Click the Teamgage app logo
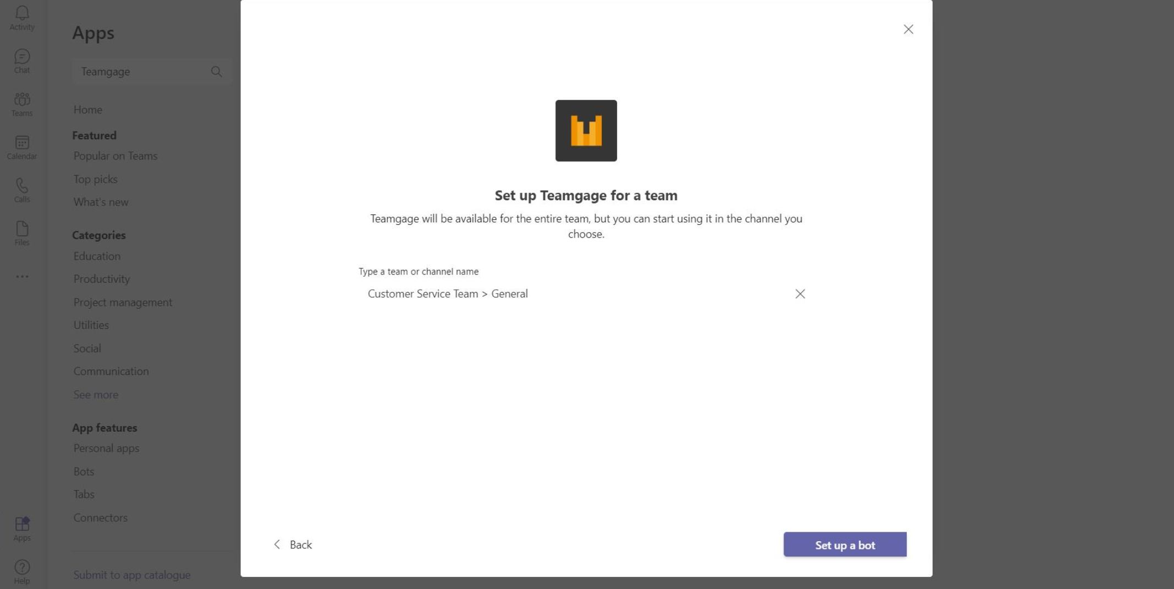 [586, 131]
